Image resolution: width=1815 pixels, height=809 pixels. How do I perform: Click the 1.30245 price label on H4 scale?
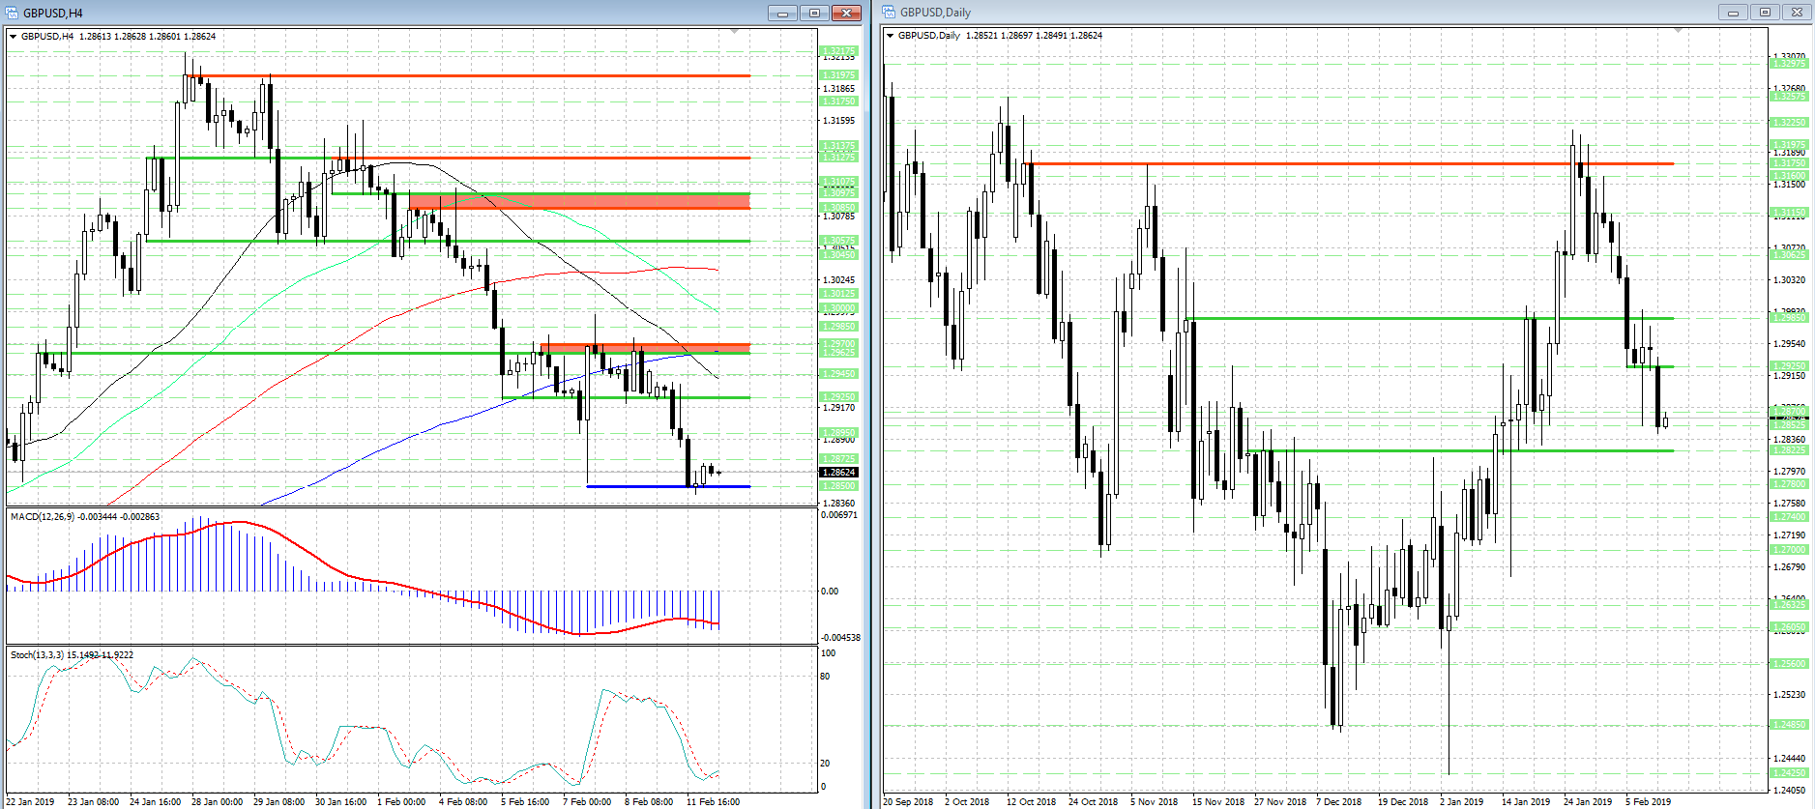(837, 280)
